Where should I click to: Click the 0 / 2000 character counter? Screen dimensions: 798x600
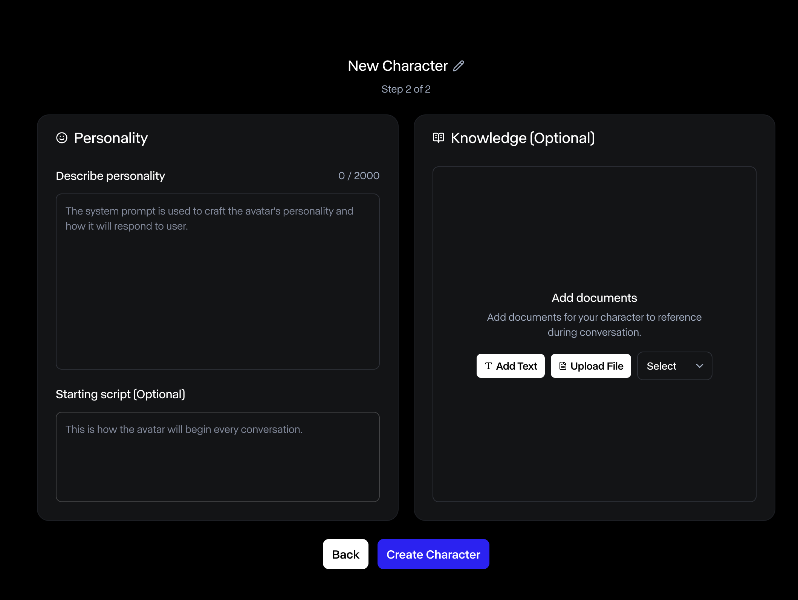(x=359, y=176)
